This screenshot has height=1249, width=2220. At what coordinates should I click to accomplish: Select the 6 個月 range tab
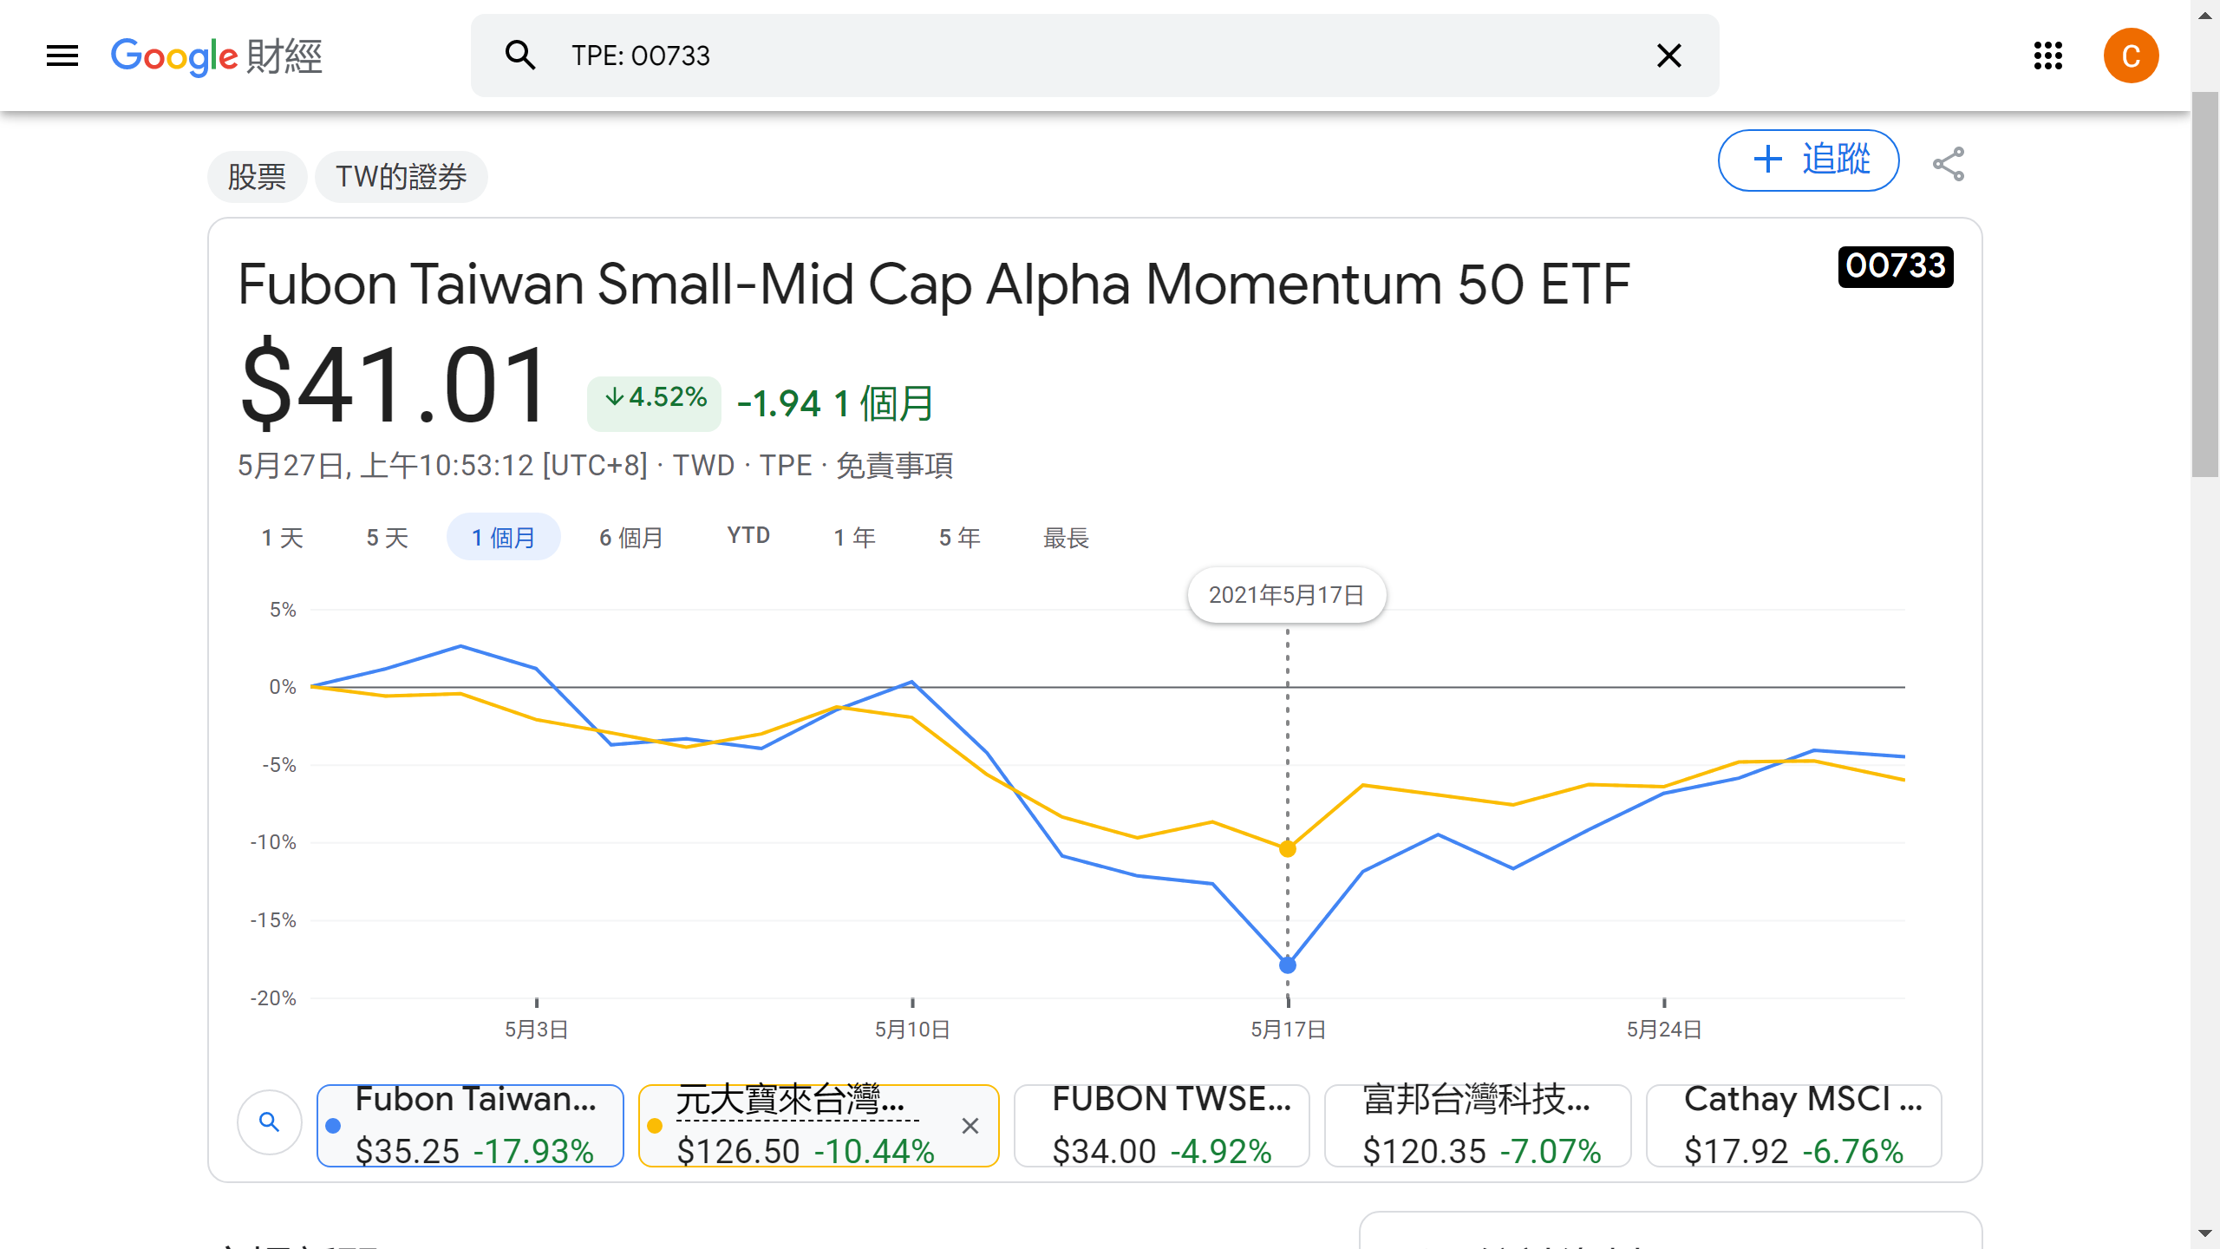tap(631, 538)
